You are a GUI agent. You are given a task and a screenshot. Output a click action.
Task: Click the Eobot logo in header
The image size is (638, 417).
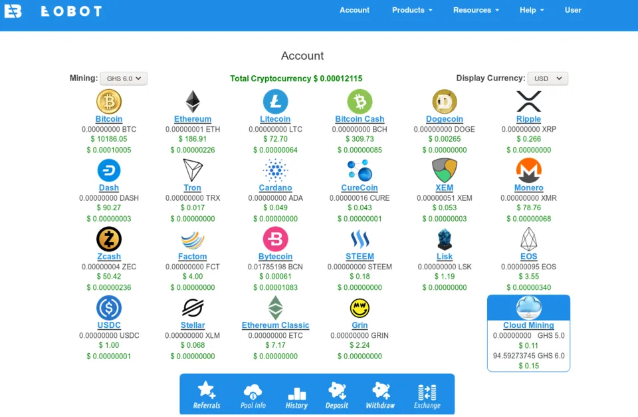pos(53,11)
